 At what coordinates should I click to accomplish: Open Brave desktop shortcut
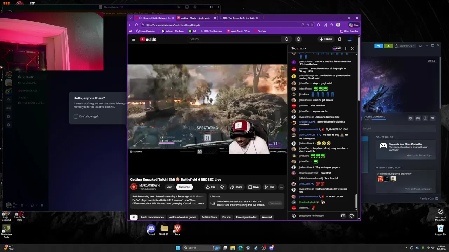[177, 230]
